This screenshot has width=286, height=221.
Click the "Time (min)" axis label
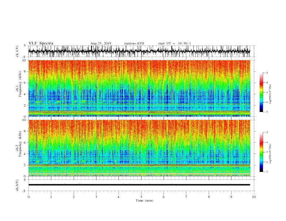pyautogui.click(x=144, y=200)
